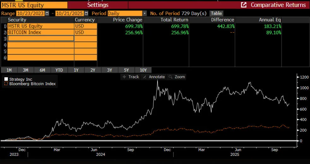Expand the Period Daily dropdown
The height and width of the screenshot is (164, 310).
145,14
